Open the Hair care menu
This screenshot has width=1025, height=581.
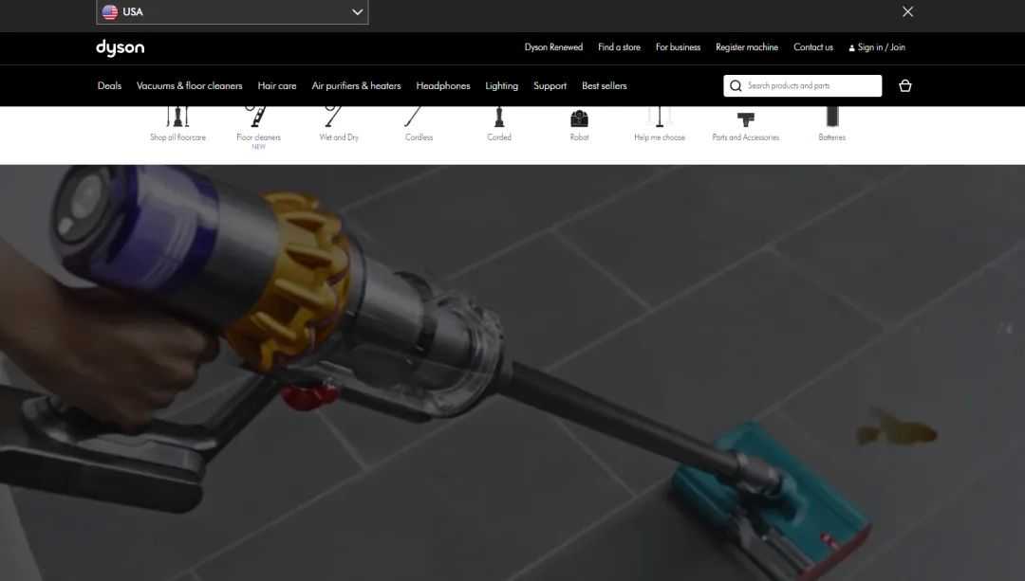(276, 85)
